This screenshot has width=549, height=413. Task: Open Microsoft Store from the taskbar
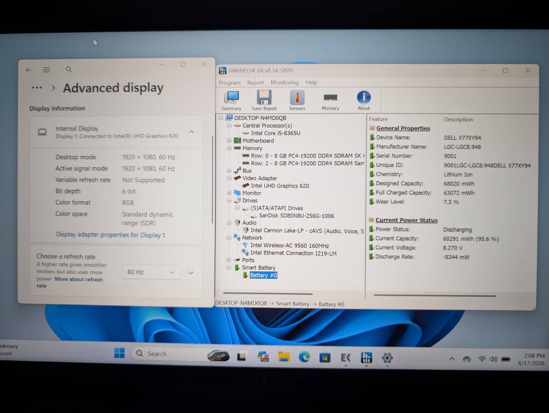tap(325, 358)
